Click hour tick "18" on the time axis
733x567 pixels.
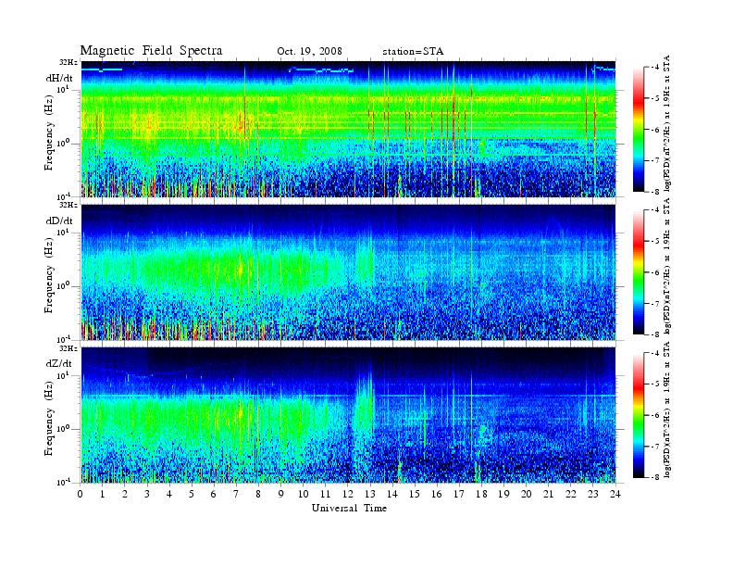click(481, 494)
